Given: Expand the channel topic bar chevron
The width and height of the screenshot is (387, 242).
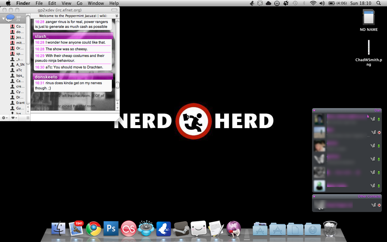Looking at the screenshot, I should pyautogui.click(x=117, y=16).
